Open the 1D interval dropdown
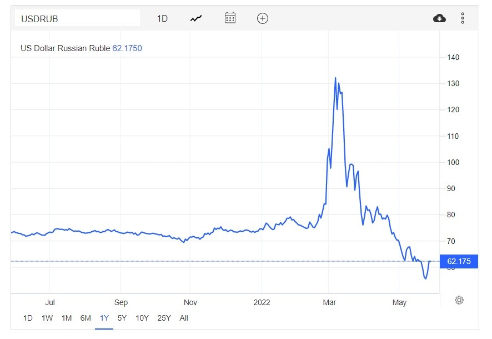This screenshot has width=492, height=339. (x=162, y=18)
